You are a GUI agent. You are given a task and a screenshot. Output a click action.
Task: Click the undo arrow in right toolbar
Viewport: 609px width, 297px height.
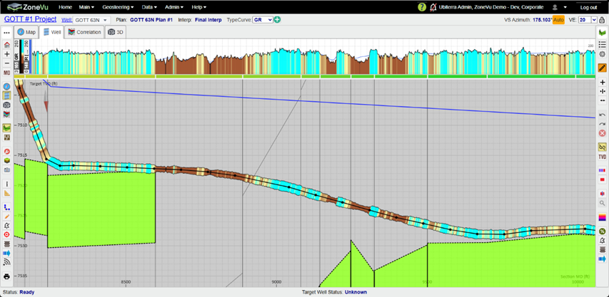click(603, 115)
